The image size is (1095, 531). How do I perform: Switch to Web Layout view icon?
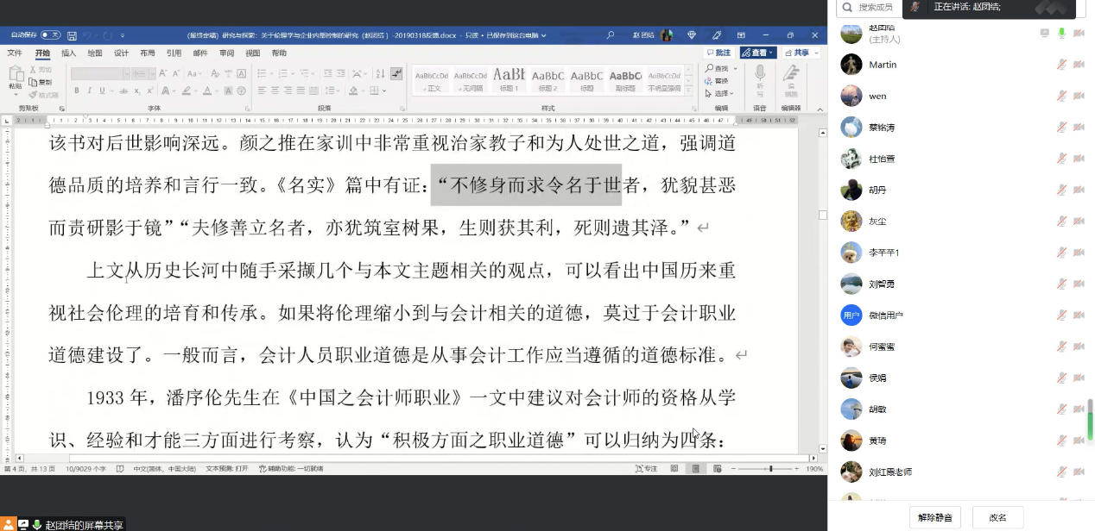[718, 468]
